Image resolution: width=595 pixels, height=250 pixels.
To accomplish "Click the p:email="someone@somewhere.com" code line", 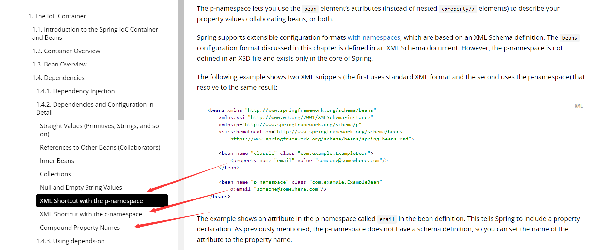I will (278, 189).
